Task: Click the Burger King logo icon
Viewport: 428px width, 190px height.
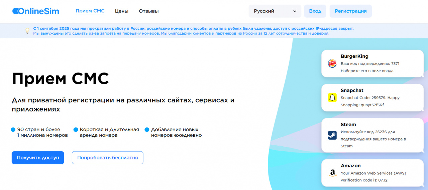Action: click(332, 63)
